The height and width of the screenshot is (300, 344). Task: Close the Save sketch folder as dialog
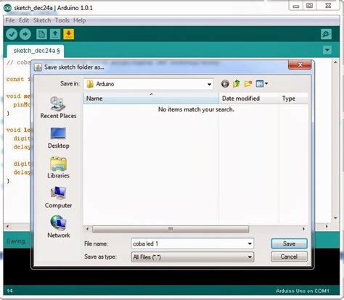[300, 64]
